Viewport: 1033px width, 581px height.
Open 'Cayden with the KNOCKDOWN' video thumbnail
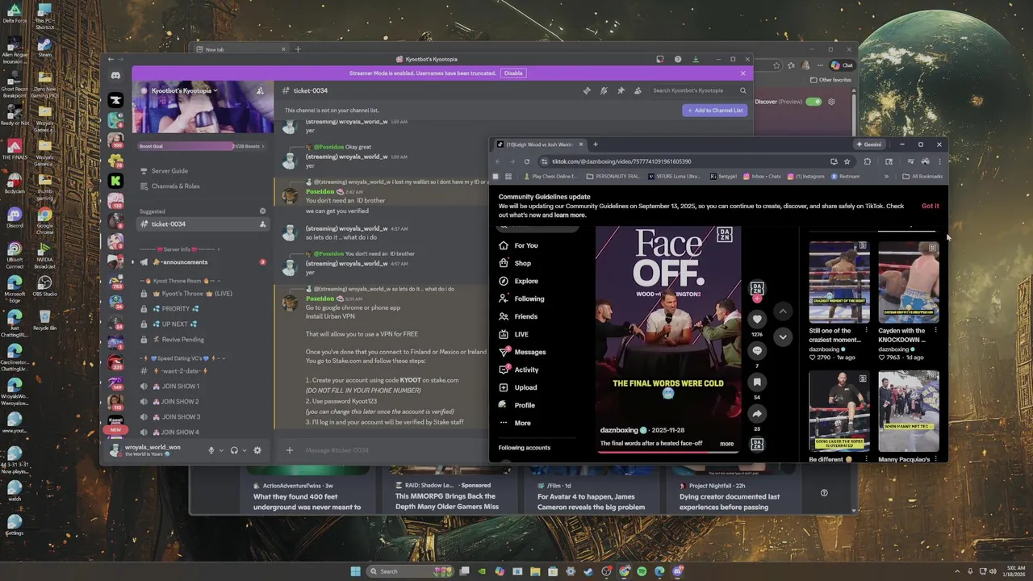pos(908,282)
